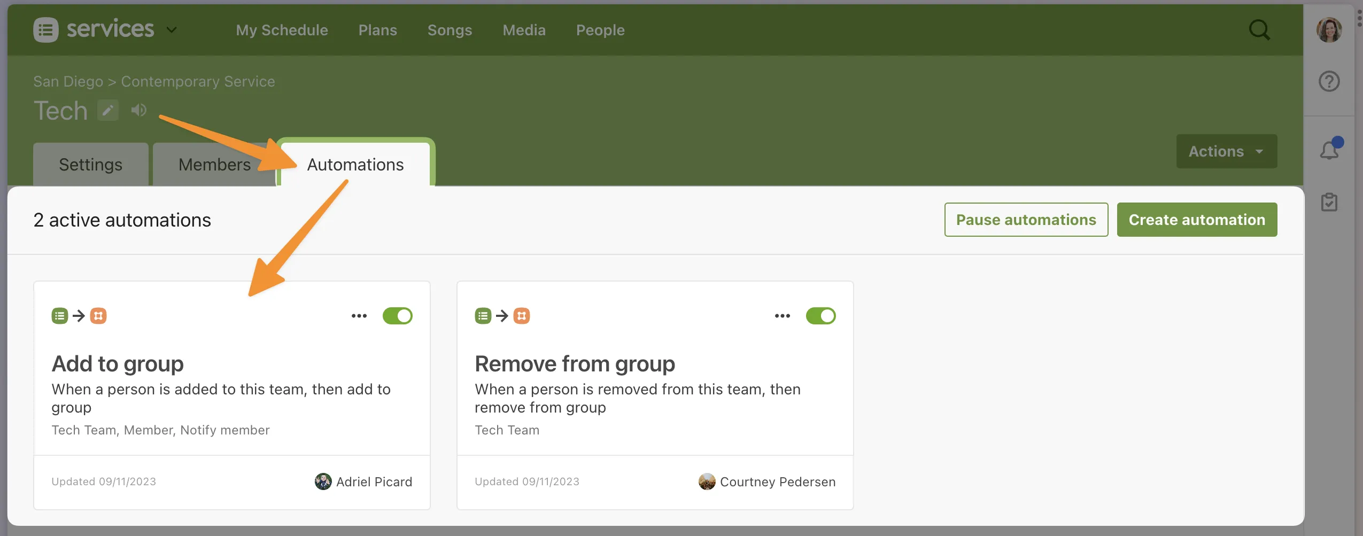This screenshot has height=536, width=1363.
Task: Disable the Add to group automation toggle
Action: tap(397, 316)
